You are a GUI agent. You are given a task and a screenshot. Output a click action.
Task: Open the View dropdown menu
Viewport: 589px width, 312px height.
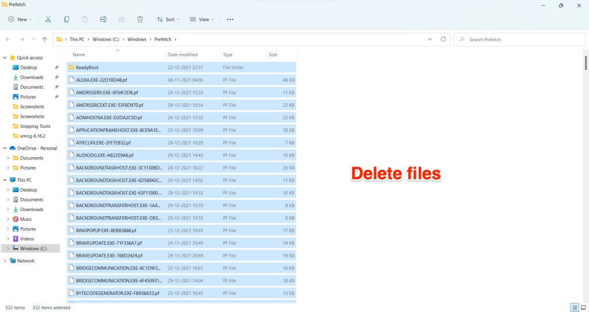(202, 19)
